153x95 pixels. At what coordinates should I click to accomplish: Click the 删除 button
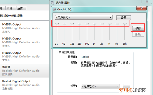138,34
